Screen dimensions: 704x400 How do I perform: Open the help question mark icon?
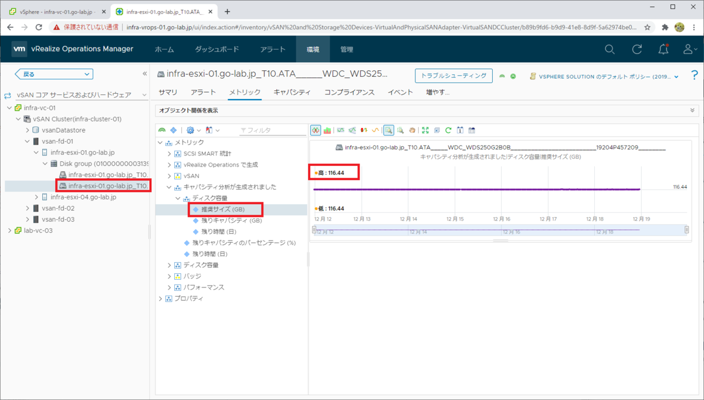pos(694,76)
